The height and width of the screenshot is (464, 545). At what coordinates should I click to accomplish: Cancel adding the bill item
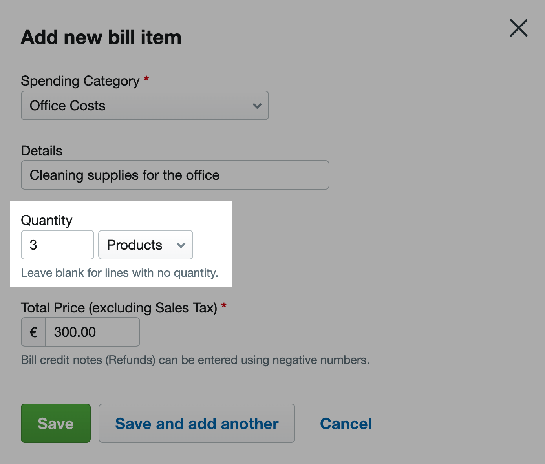[x=346, y=424]
